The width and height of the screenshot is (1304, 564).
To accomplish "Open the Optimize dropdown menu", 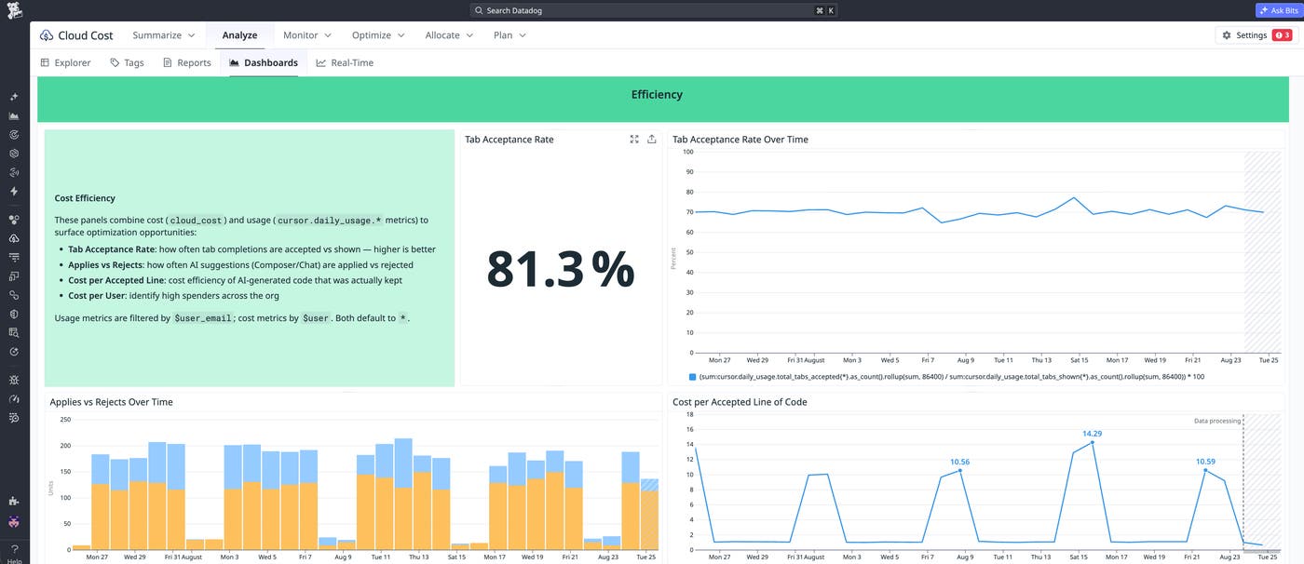I will click(x=378, y=35).
